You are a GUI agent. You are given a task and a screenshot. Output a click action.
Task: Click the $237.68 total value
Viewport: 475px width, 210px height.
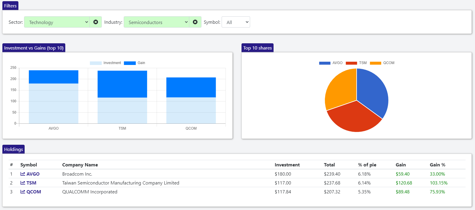point(332,183)
